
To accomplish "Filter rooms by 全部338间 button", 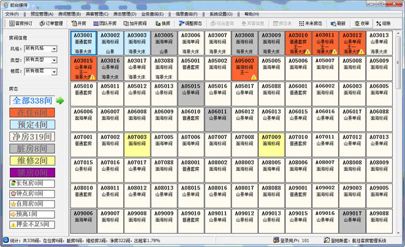I will (x=32, y=100).
